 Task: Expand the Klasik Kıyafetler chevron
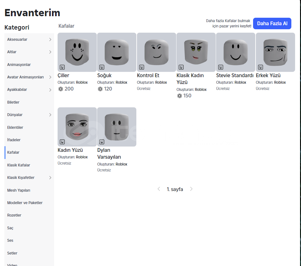50,178
